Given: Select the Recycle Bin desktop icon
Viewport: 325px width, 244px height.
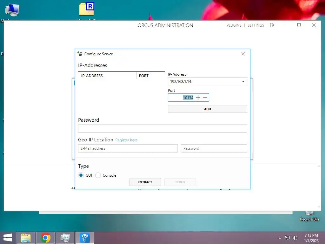Looking at the screenshot, I should (x=309, y=216).
